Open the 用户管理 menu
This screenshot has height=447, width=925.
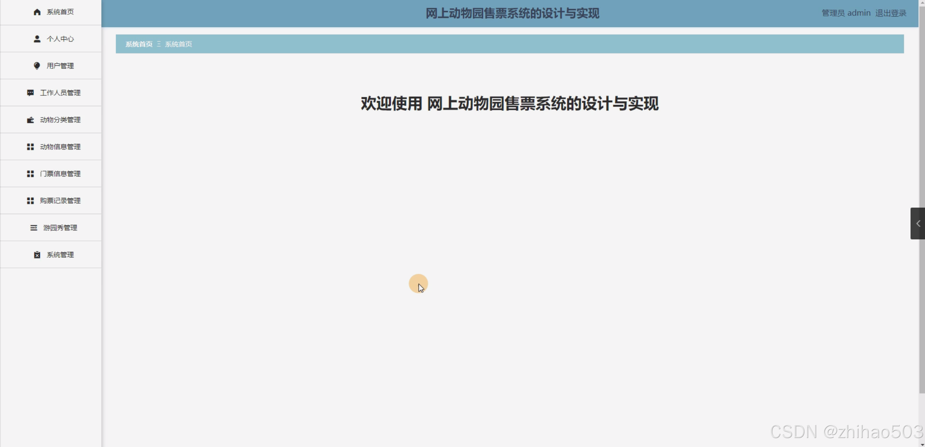pos(60,66)
